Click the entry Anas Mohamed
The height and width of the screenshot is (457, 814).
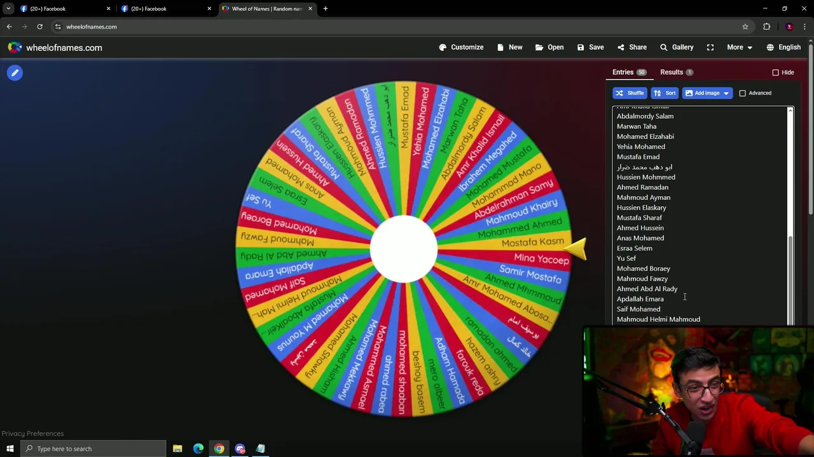pos(640,238)
